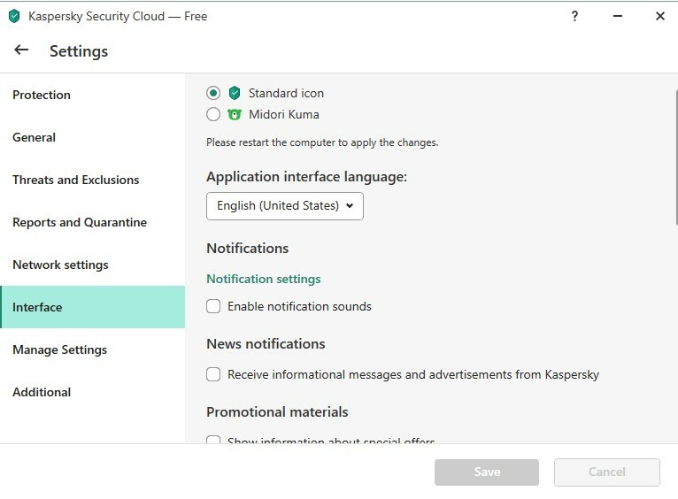The image size is (678, 499).
Task: Minimize the Kaspersky window
Action: (618, 17)
